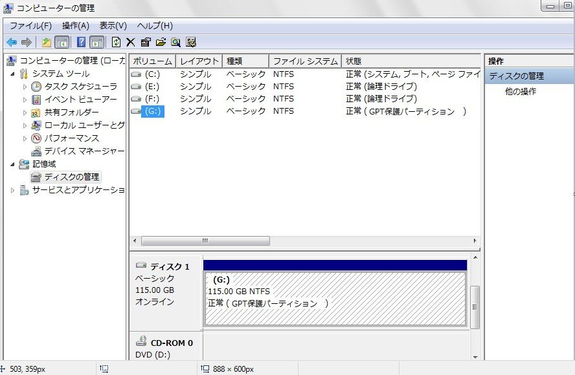
Task: Expand the 共有フォルダー node arrow
Action: pos(25,112)
